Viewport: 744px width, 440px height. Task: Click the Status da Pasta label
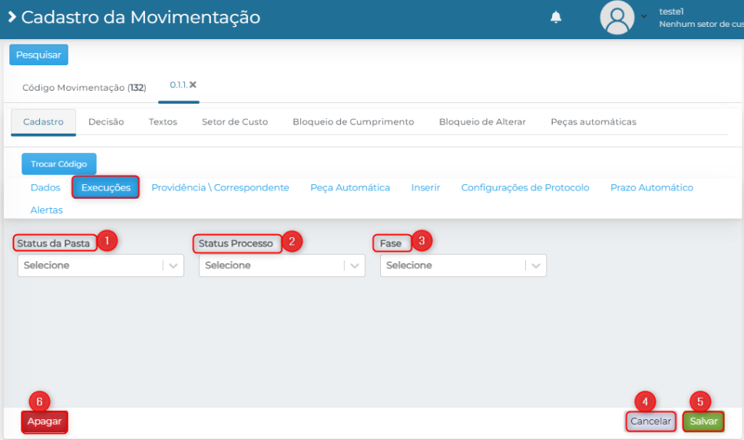[54, 243]
